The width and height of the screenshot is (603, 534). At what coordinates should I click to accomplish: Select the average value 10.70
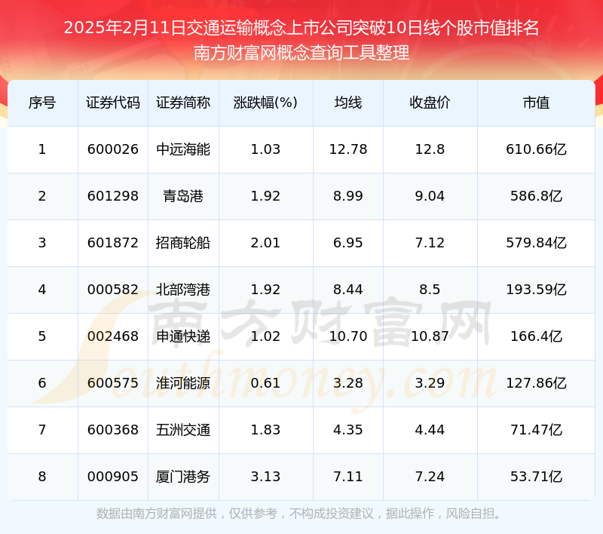(348, 336)
